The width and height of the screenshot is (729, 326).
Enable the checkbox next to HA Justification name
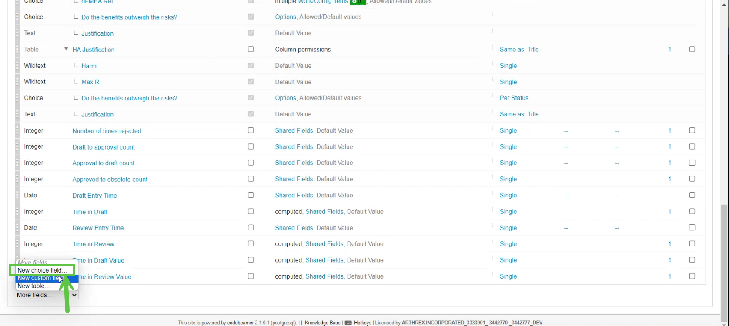(x=251, y=49)
